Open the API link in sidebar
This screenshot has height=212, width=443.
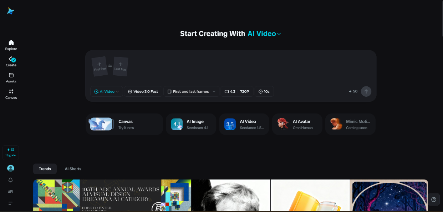point(11,192)
